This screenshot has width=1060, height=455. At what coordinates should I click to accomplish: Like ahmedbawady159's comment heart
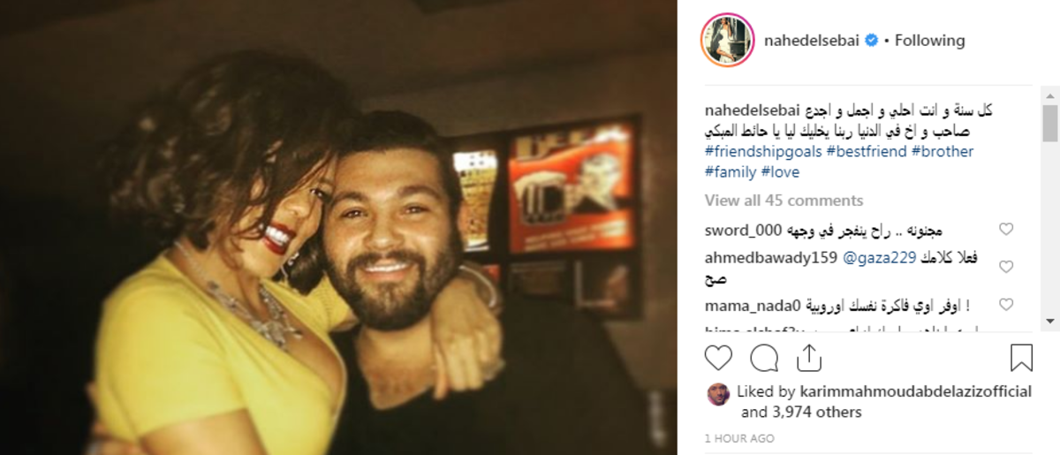pyautogui.click(x=1005, y=267)
